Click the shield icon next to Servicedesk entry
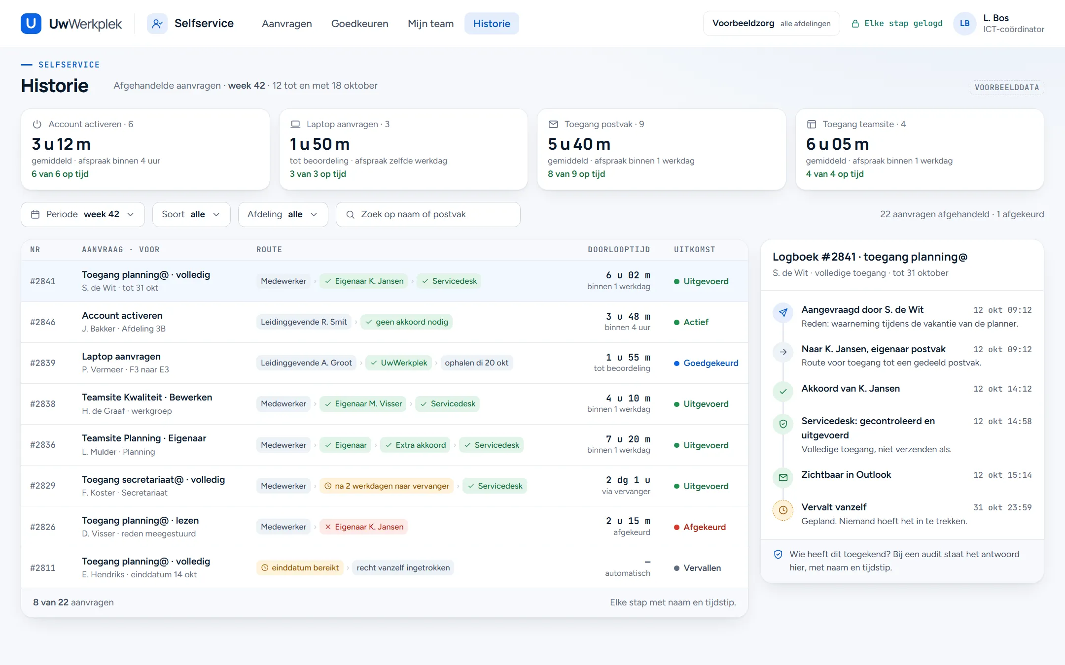This screenshot has height=665, width=1065. click(x=782, y=424)
